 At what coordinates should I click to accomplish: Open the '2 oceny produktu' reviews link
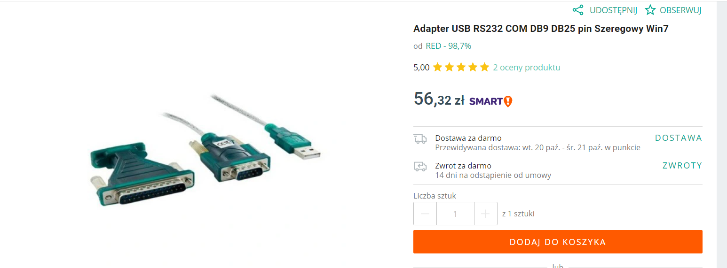pyautogui.click(x=526, y=67)
